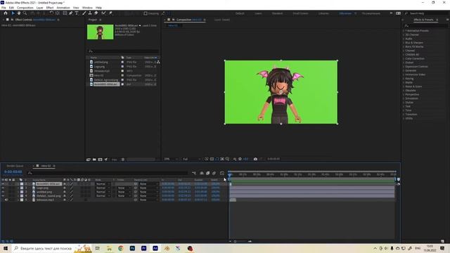Image resolution: width=450 pixels, height=253 pixels.
Task: Select the Zoom magnifier tool
Action: pos(25,13)
